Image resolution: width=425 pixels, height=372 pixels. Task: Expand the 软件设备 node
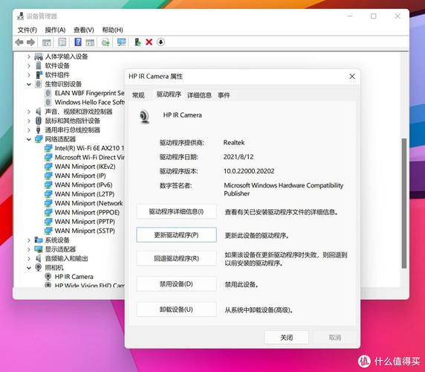pos(29,65)
